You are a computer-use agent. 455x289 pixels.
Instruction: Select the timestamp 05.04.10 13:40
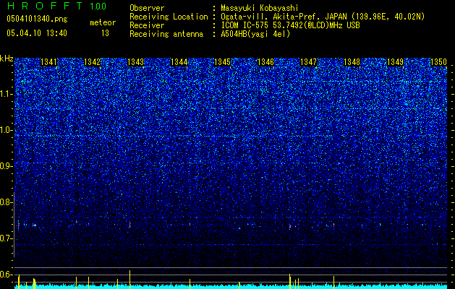37,33
